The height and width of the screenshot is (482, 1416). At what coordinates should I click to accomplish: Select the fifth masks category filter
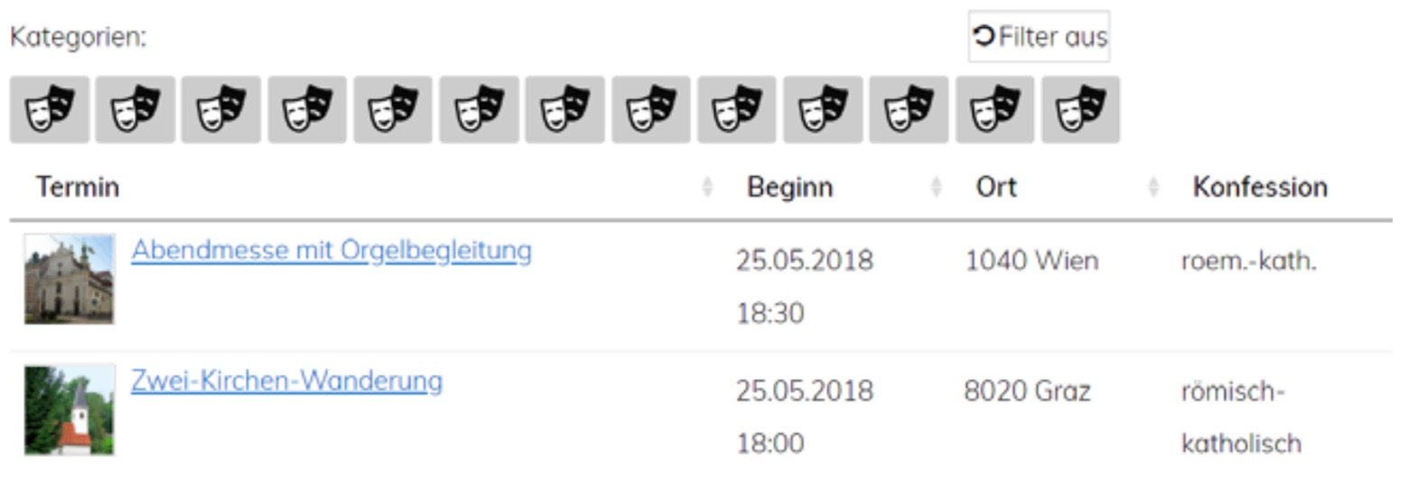click(393, 109)
